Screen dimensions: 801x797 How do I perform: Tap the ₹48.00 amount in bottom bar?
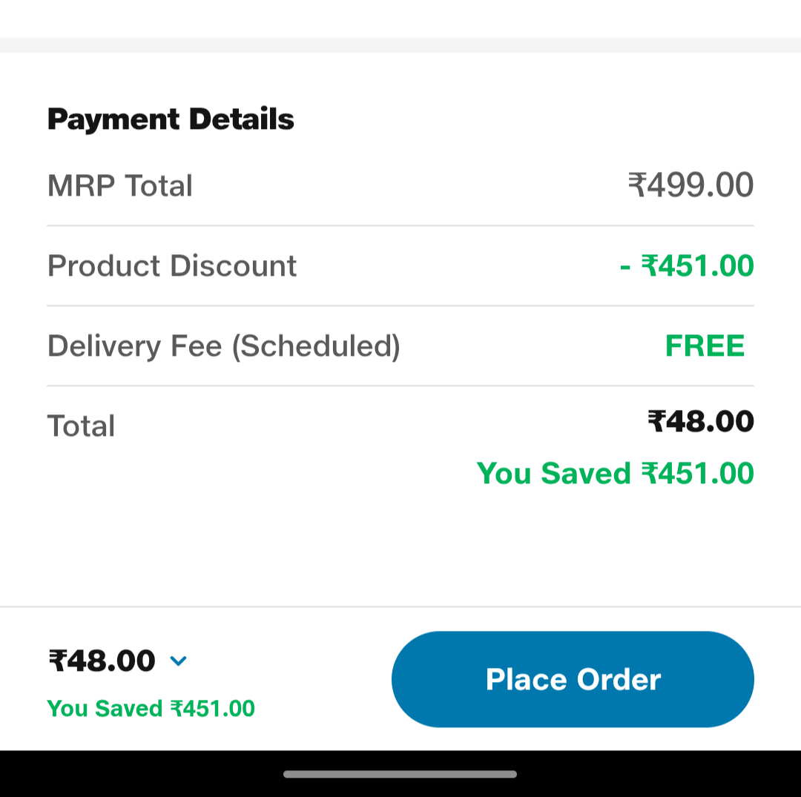tap(102, 661)
